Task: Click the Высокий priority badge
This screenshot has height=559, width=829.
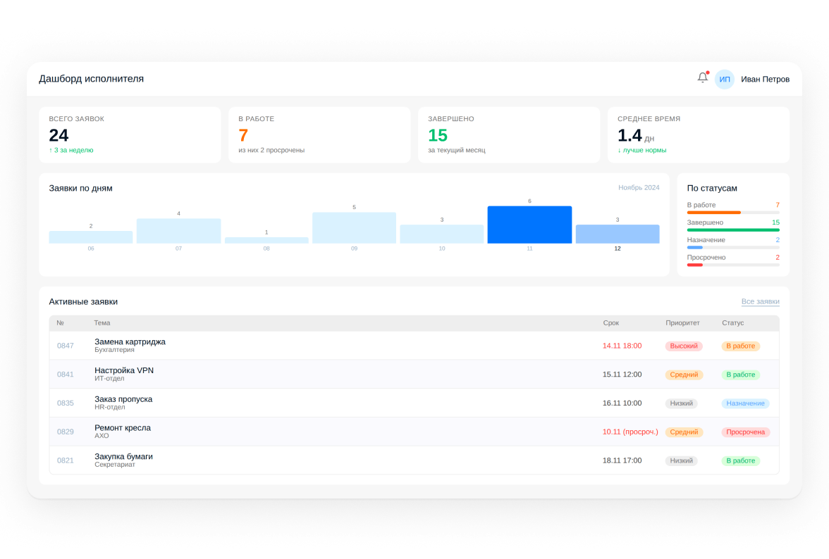Action: [684, 346]
